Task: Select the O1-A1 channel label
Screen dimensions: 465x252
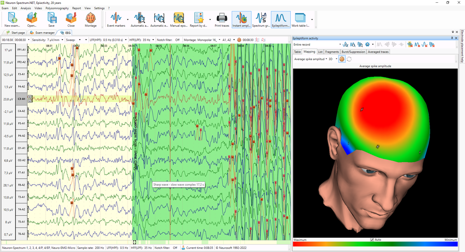Action: [21, 148]
